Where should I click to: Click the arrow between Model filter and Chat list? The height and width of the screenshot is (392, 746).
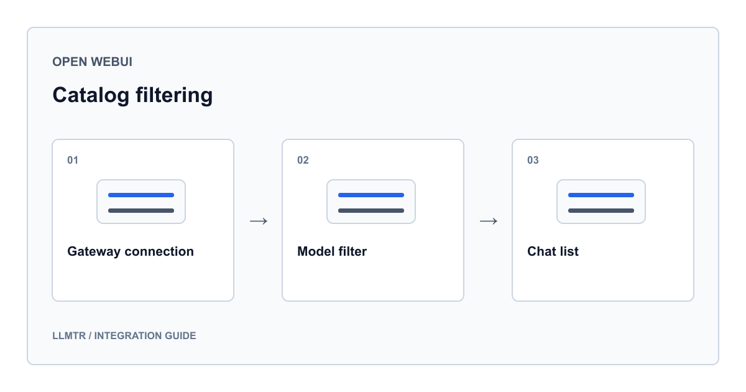click(x=488, y=221)
